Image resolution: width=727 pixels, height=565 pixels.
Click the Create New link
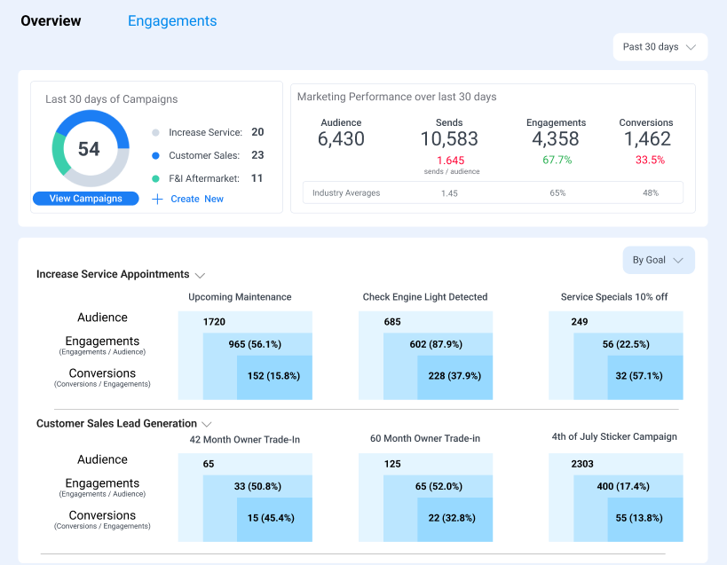pos(197,200)
